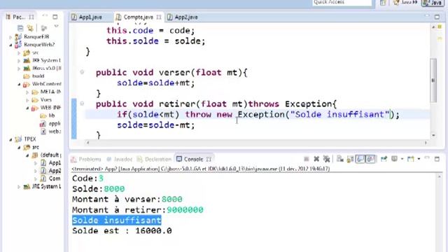This screenshot has width=448, height=252.
Task: Maximize the Package Explorer panel
Action: pos(55,17)
